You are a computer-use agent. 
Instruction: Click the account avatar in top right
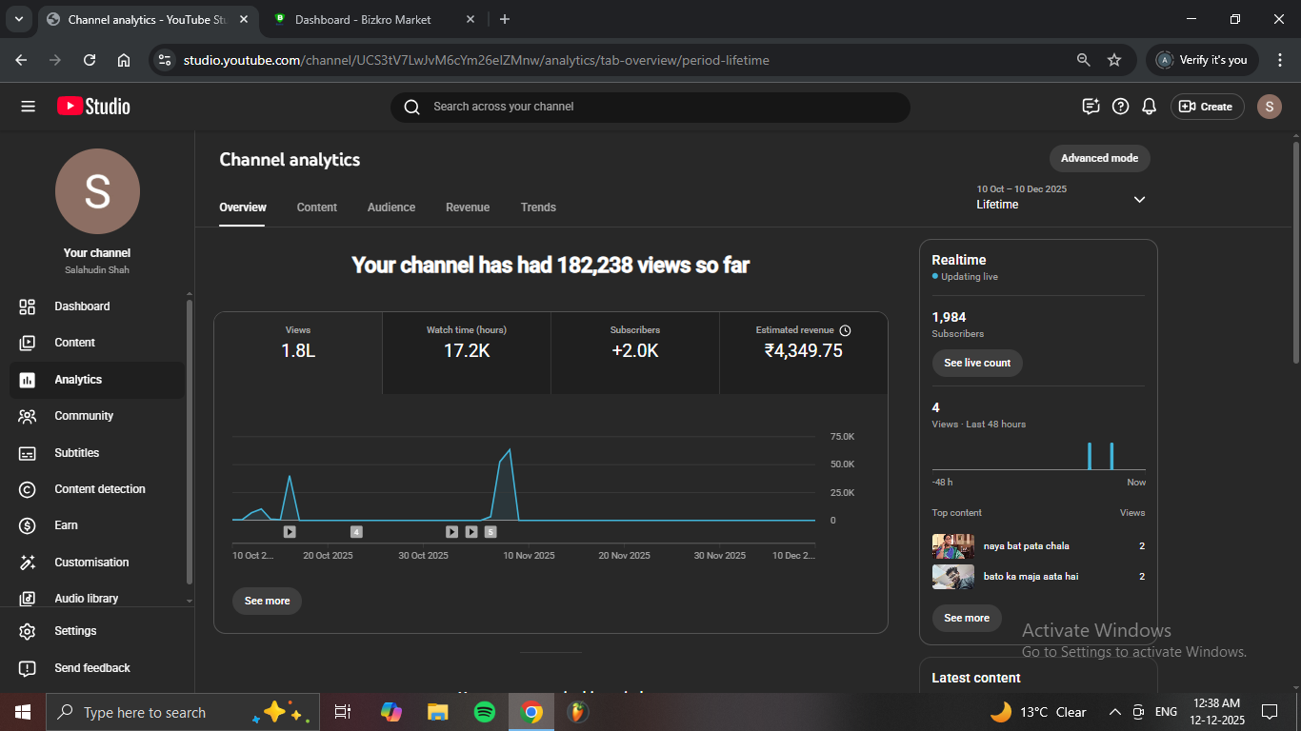point(1269,107)
